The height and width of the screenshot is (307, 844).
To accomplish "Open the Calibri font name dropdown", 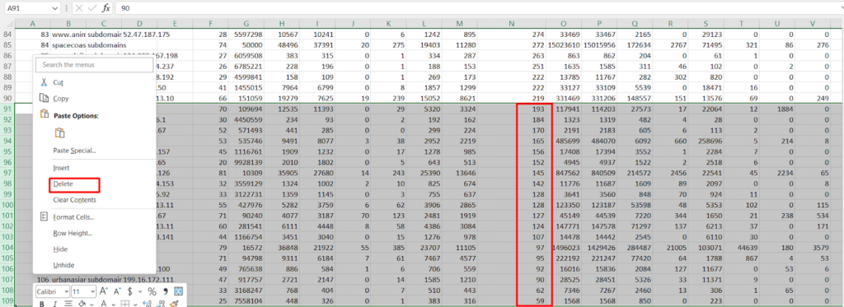I will pos(66,291).
